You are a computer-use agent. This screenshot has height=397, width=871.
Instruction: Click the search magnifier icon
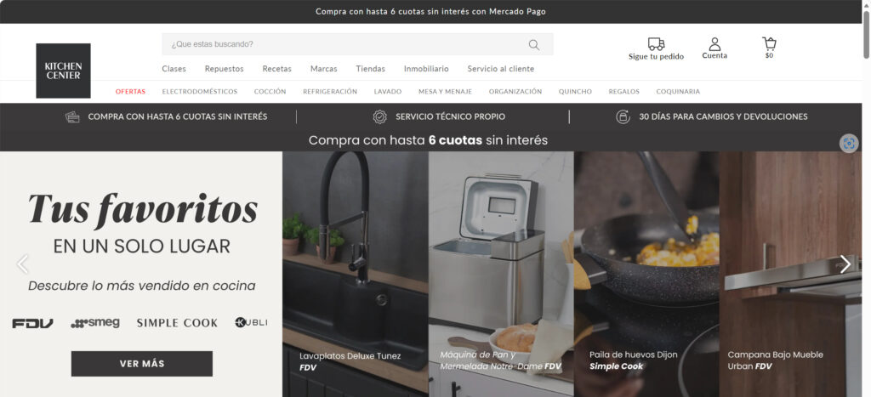534,44
